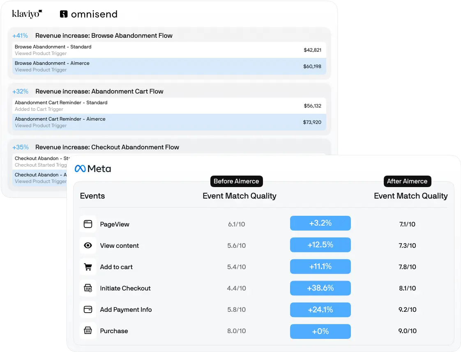Click the +11.1% Add to cart pill
Screen dimensions: 461x352
(320, 267)
